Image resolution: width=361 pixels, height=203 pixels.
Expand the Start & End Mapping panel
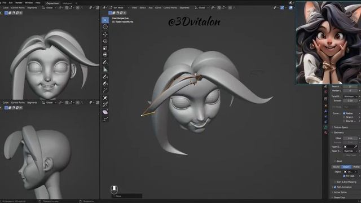346,182
